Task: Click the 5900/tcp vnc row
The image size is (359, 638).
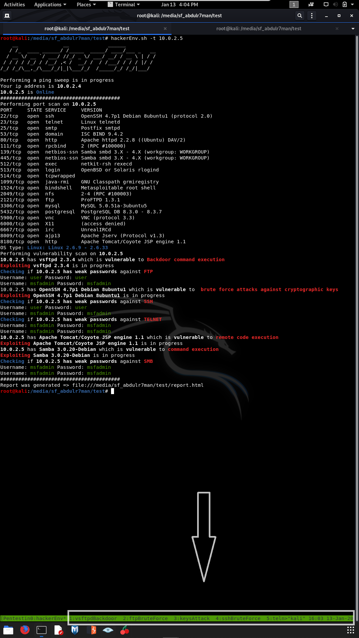Action: pos(67,218)
